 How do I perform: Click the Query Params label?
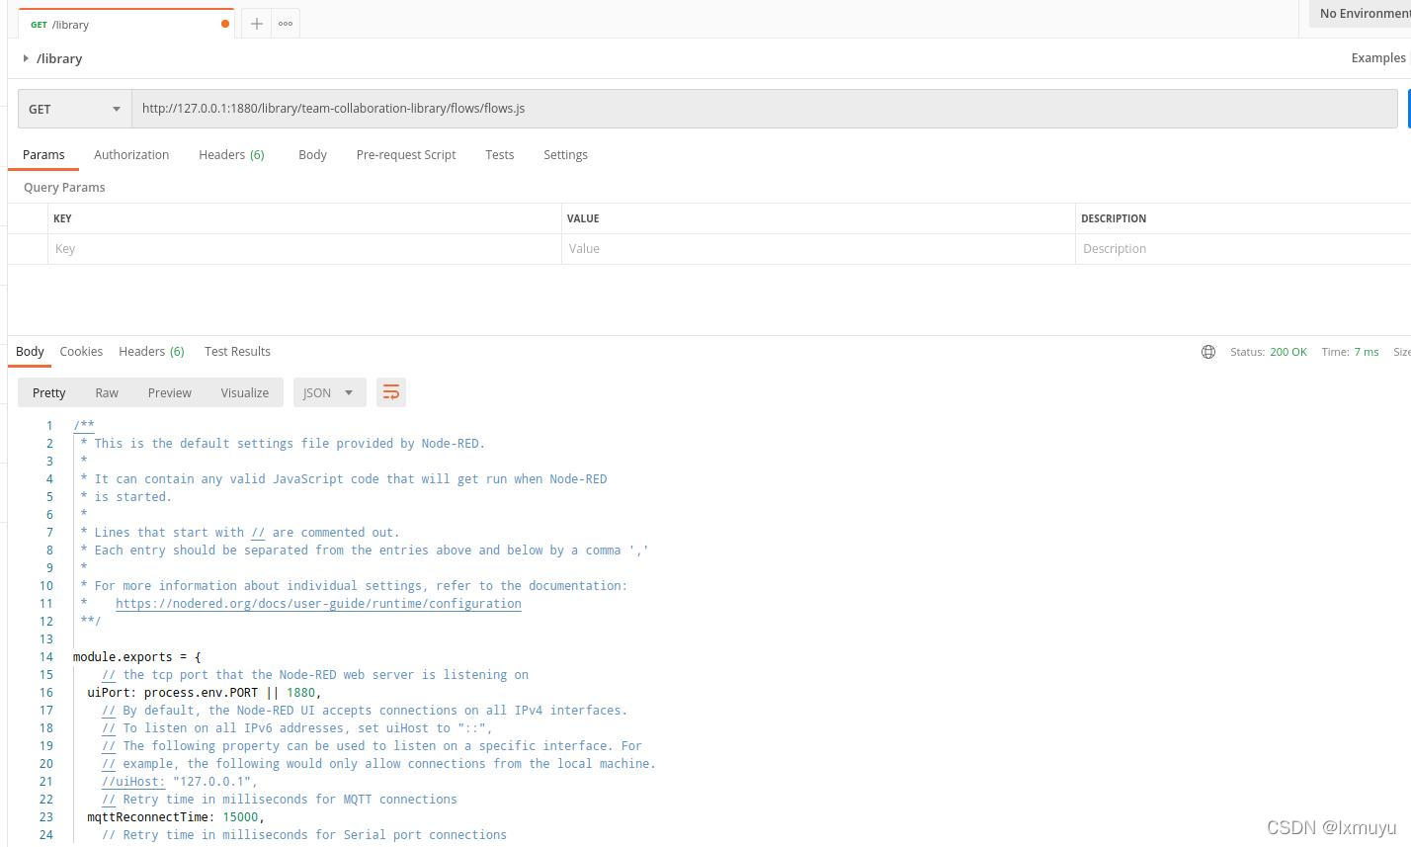pos(64,188)
